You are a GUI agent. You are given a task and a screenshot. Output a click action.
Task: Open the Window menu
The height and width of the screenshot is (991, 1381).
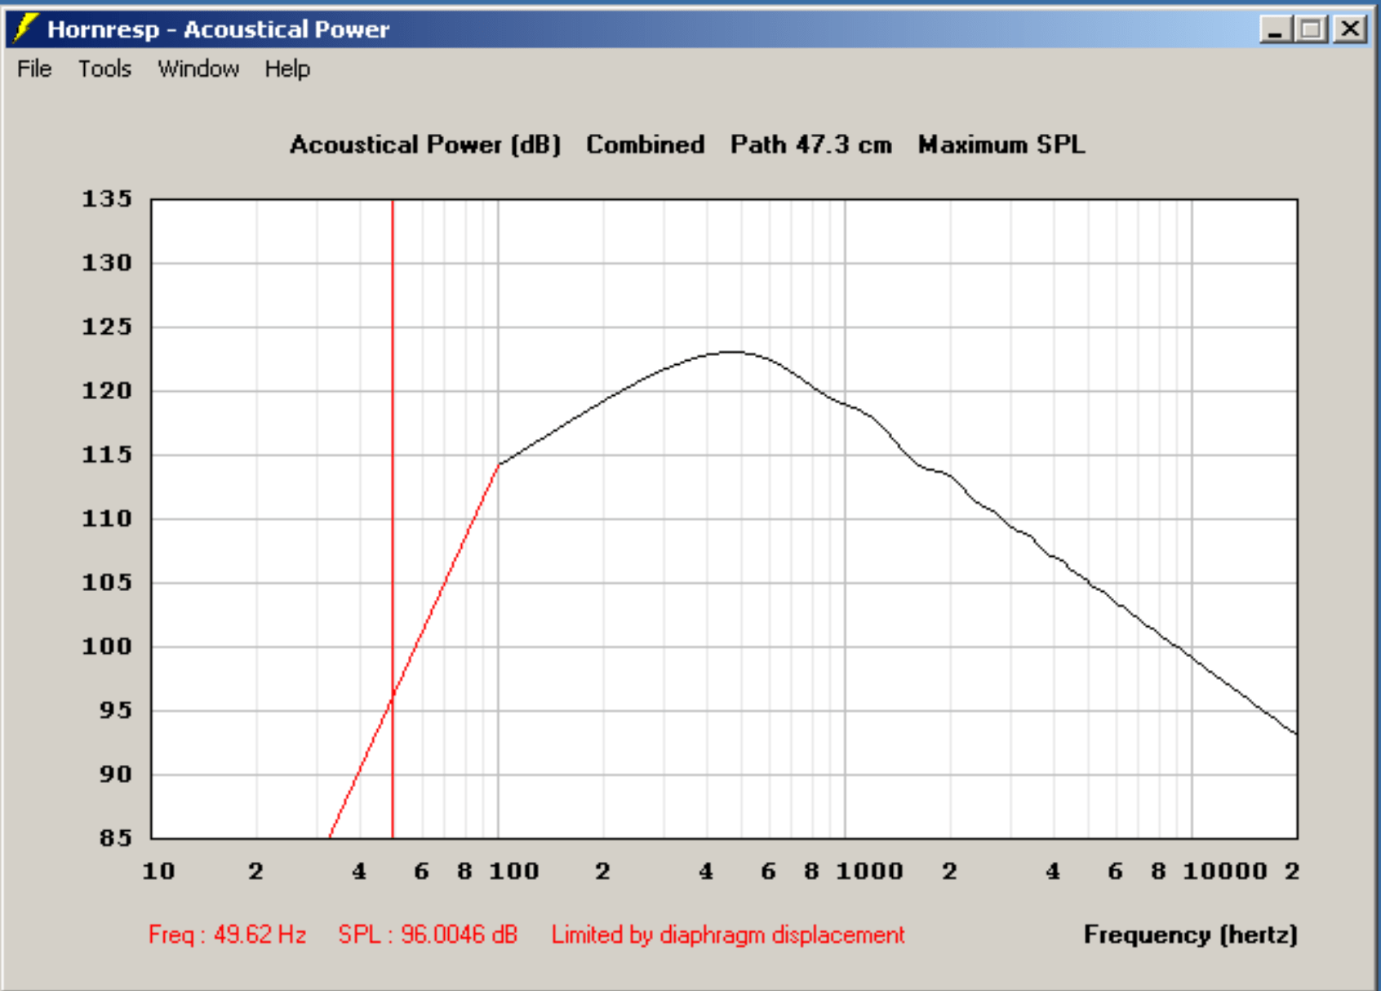(198, 69)
